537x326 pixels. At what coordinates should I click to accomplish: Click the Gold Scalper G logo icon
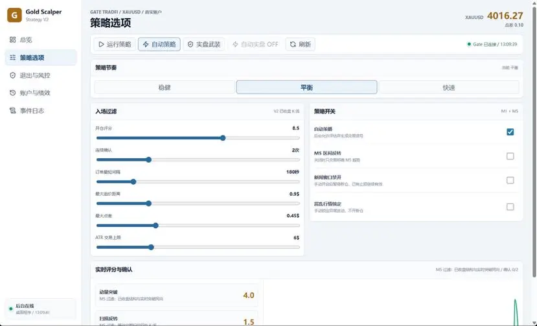tap(14, 15)
